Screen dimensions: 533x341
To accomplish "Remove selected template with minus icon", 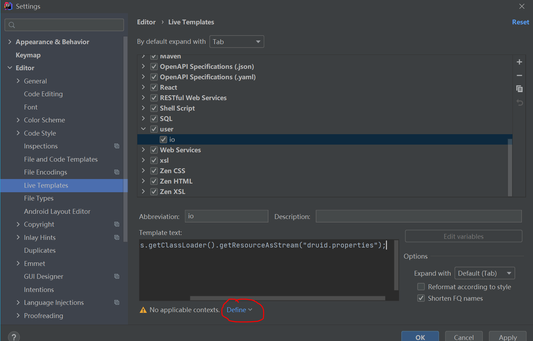I will click(519, 75).
